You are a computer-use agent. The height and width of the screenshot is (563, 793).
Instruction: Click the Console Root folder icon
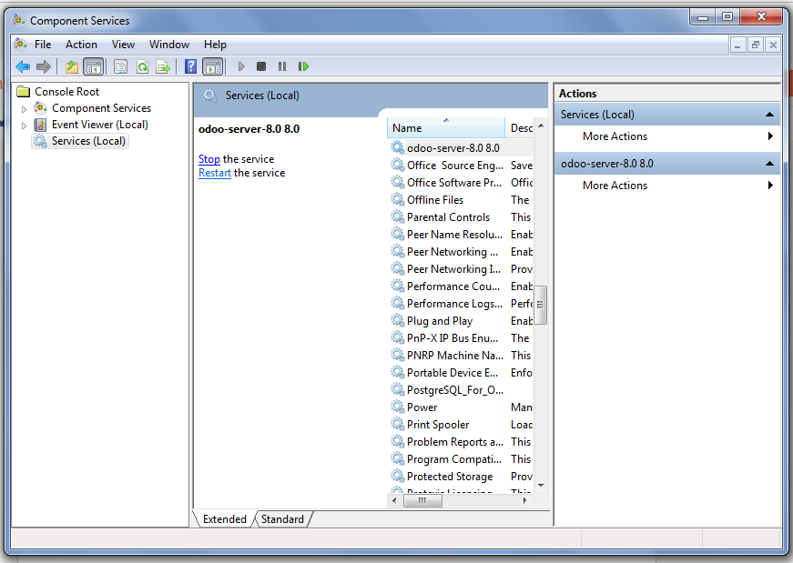click(x=24, y=92)
